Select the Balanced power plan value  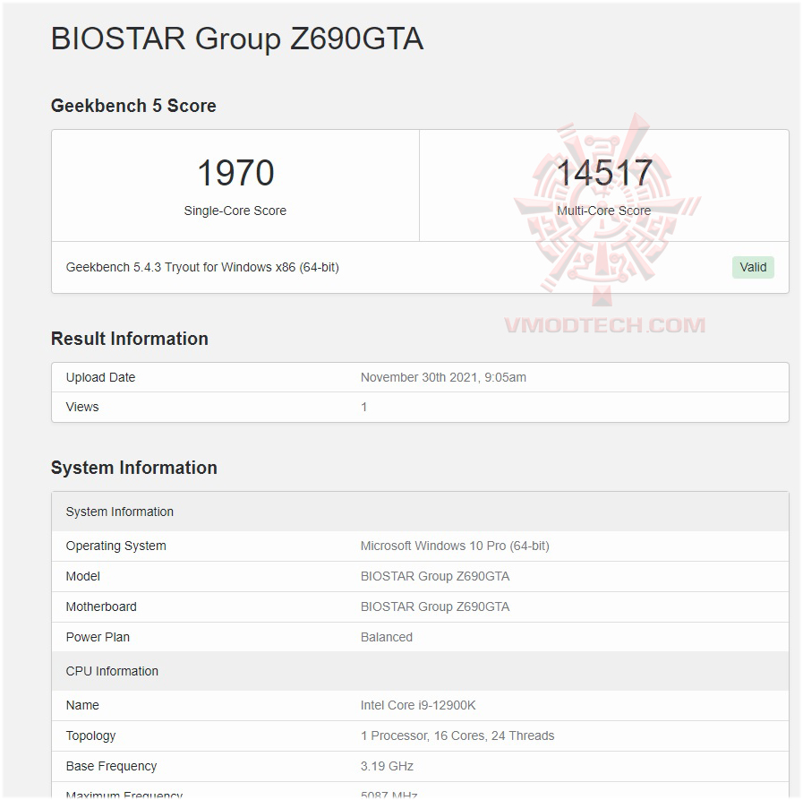(387, 637)
